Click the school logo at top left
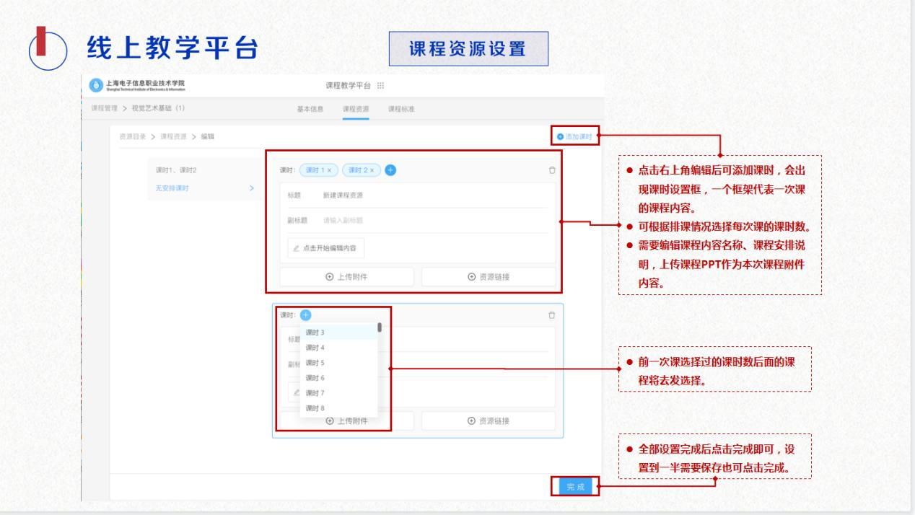Screen dimensions: 915x515 coord(97,85)
